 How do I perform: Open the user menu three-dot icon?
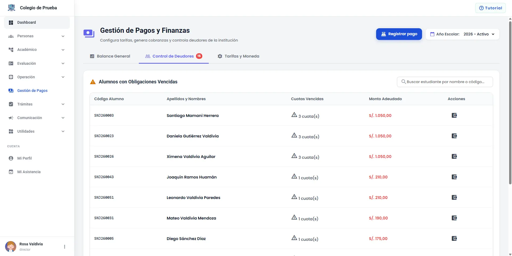pos(64,247)
